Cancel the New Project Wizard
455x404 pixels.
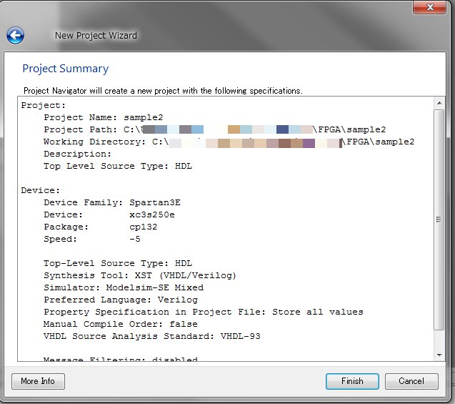click(x=411, y=381)
